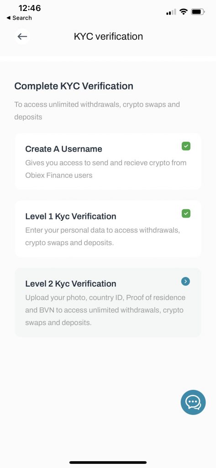216x468 pixels.
Task: Tap the cellular signal bars icon
Action: [x=171, y=12]
